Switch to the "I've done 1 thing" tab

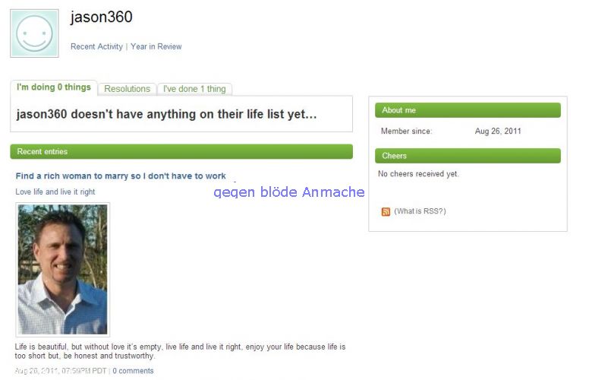194,89
